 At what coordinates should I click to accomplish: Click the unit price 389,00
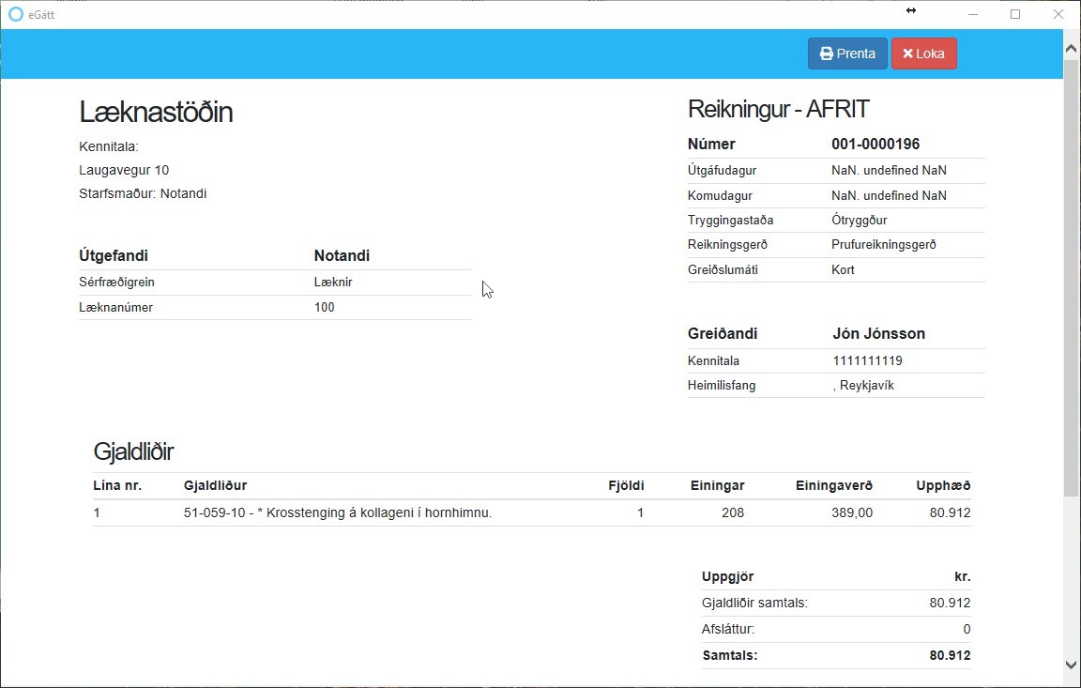click(x=851, y=512)
